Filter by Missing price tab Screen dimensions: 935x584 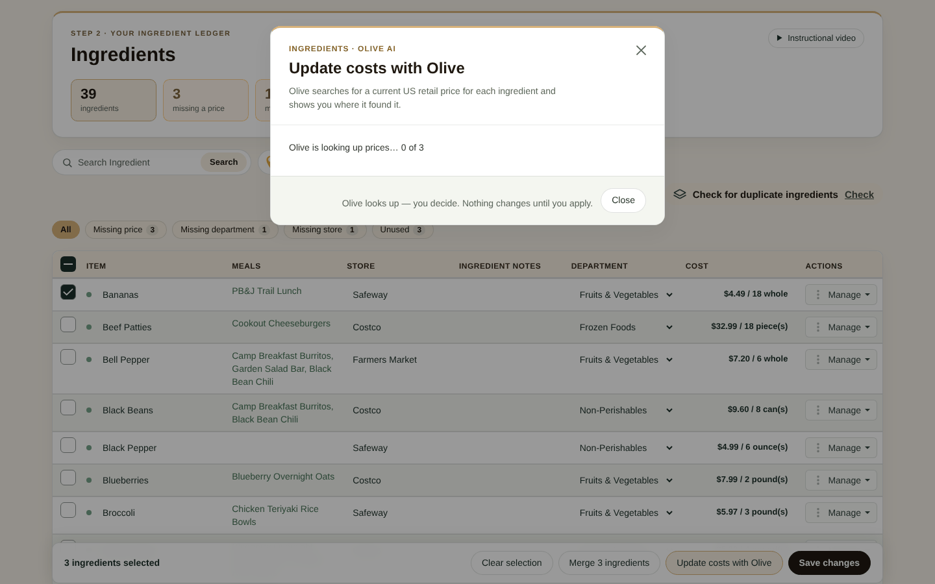[126, 230]
